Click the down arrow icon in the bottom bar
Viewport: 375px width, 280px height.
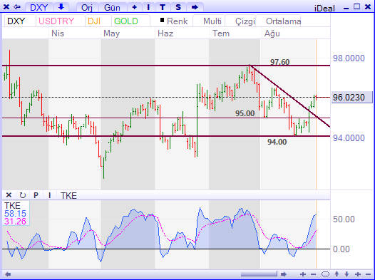pyautogui.click(x=346, y=274)
